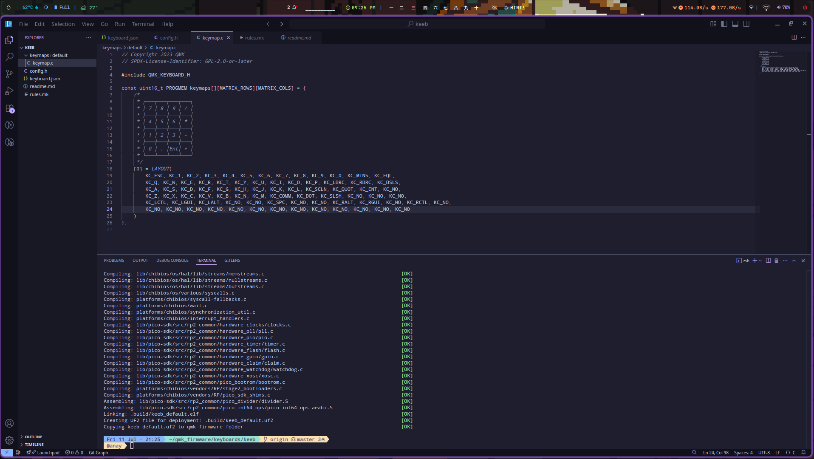Expand the Outline section
Screen dimensions: 814x459
pyautogui.click(x=34, y=437)
